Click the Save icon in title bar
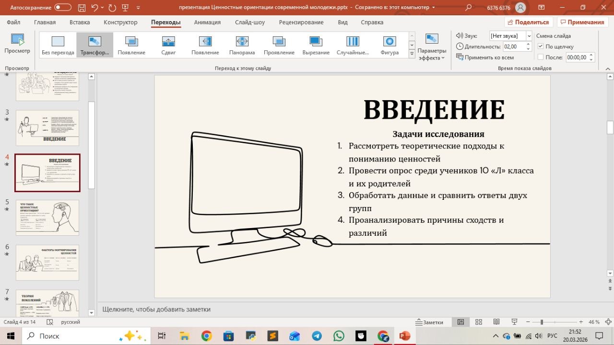This screenshot has height=345, width=614. tap(83, 7)
